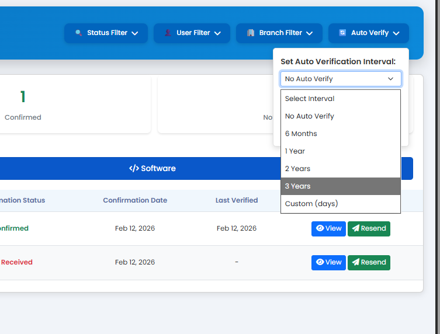
Task: Select the 6 Months interval option
Action: coord(341,134)
